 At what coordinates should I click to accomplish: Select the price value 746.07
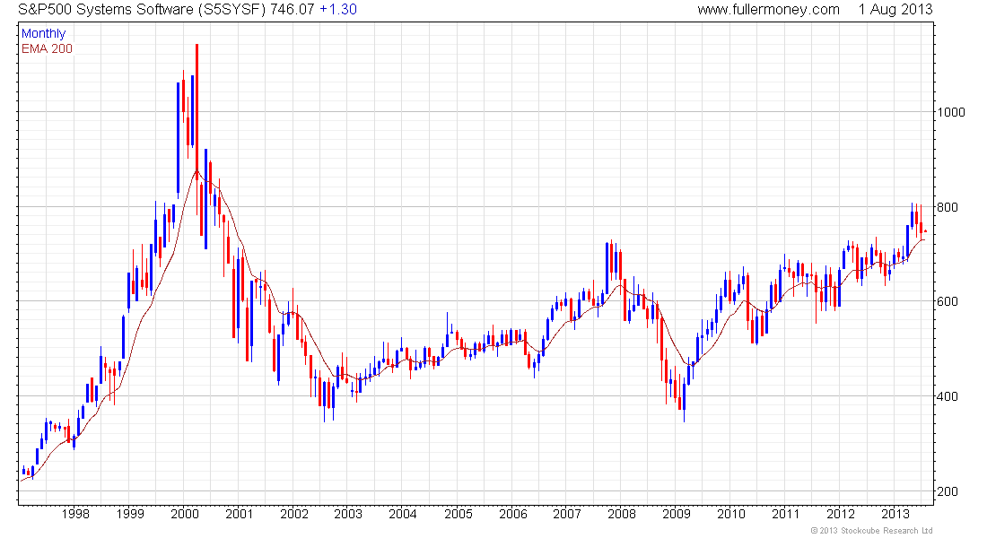click(293, 10)
